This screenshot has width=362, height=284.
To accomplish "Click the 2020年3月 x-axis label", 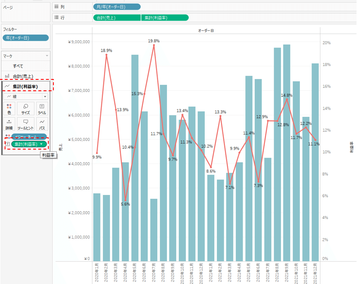I will pyautogui.click(x=116, y=273).
